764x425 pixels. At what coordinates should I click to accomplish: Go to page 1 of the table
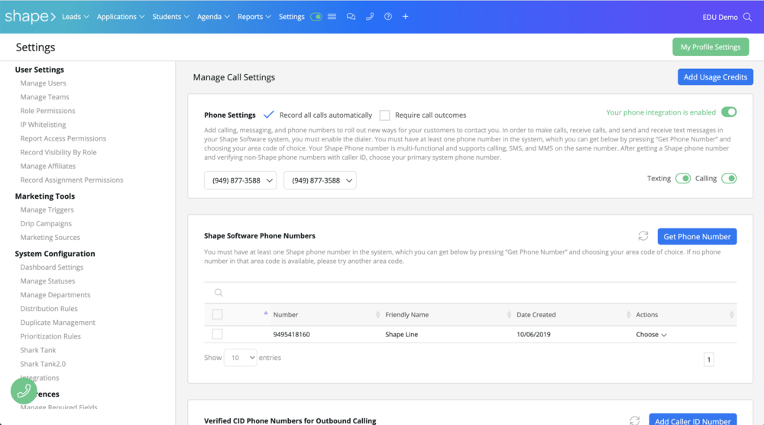[x=708, y=360]
